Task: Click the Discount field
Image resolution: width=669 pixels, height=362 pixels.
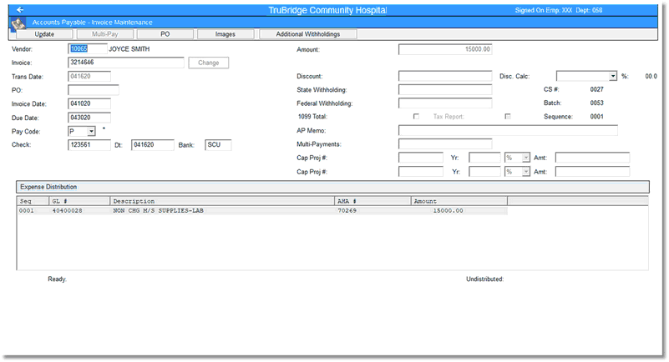Action: [445, 76]
